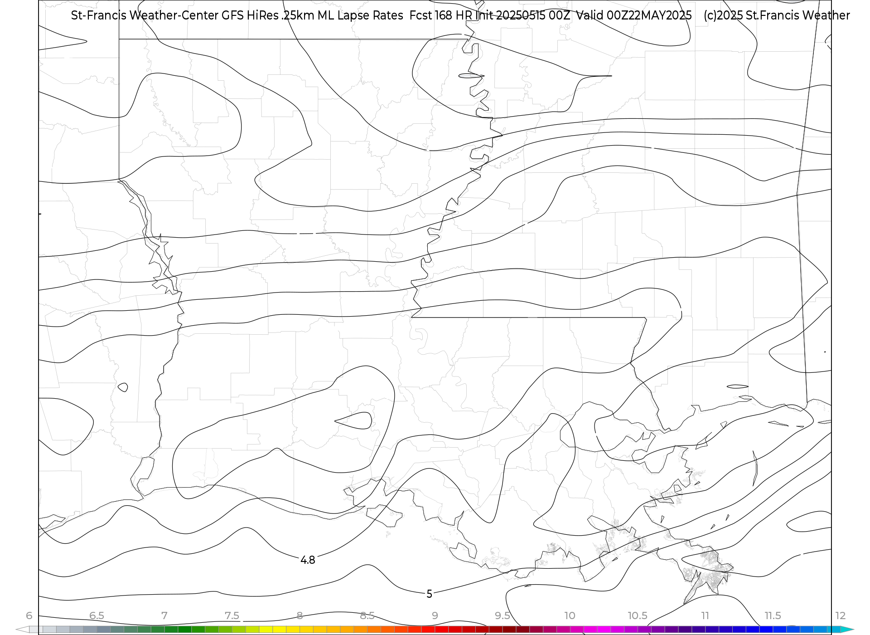Click the color bar label 8.5
The height and width of the screenshot is (635, 870).
point(367,615)
